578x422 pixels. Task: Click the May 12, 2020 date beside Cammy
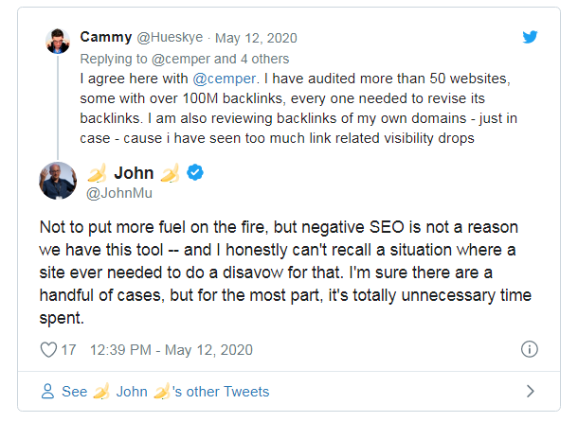[x=256, y=38]
